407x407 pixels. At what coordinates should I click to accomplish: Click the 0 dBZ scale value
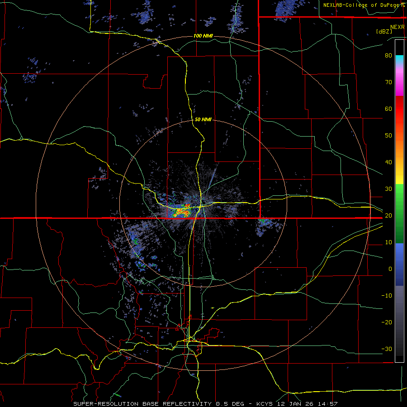(390, 269)
